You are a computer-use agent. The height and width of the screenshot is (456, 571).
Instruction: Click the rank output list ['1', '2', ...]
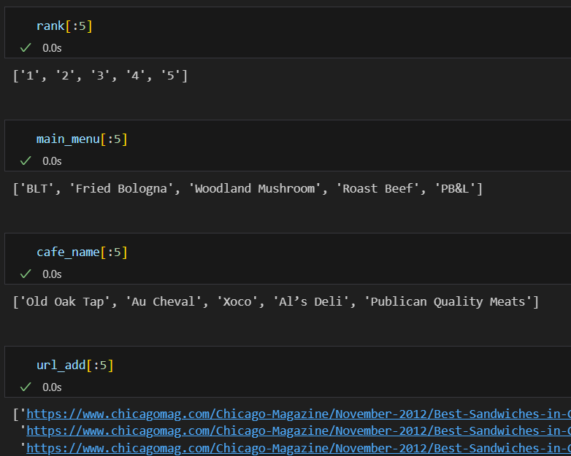coord(100,76)
